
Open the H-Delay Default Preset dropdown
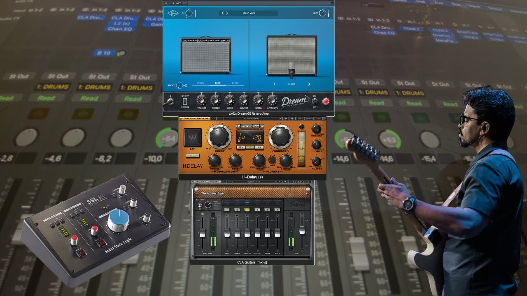pos(252,118)
